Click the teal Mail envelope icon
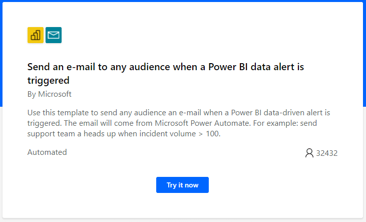The height and width of the screenshot is (222, 366). click(x=54, y=35)
